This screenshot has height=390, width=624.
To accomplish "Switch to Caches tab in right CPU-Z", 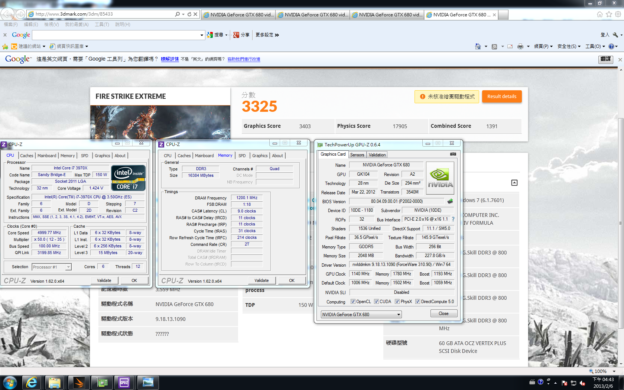I will click(x=184, y=156).
